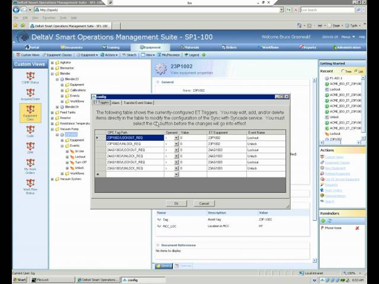Click the browser refresh button
This screenshot has height=284, width=379.
(288, 10)
